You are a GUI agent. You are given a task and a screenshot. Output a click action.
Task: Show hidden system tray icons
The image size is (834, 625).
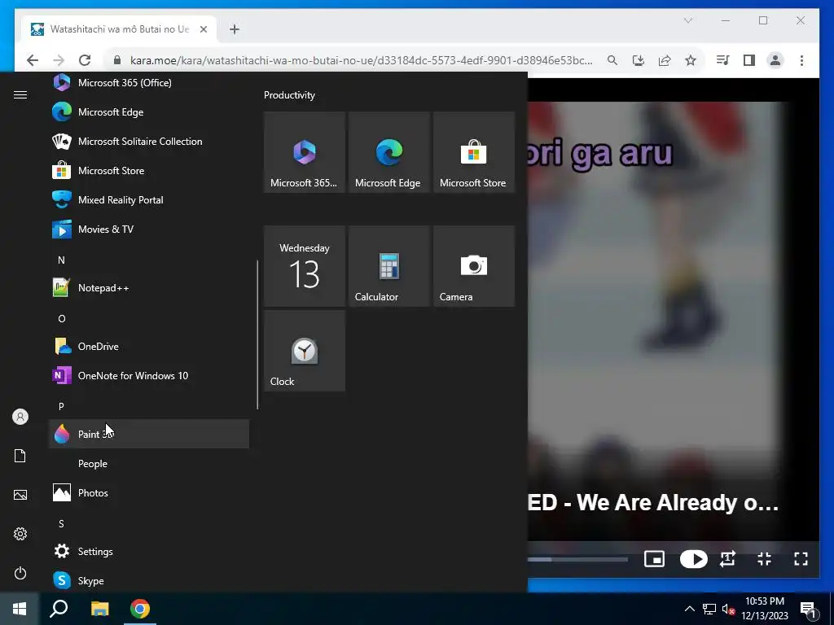click(x=689, y=609)
